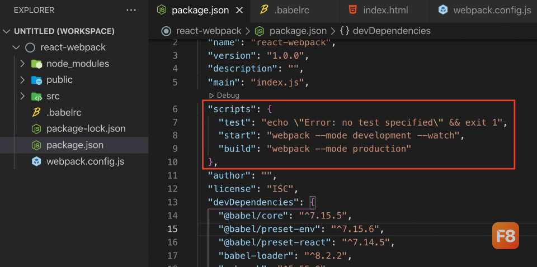Screen dimensions: 537x267
Task: Open package-lock.json from the file tree
Action: click(85, 128)
